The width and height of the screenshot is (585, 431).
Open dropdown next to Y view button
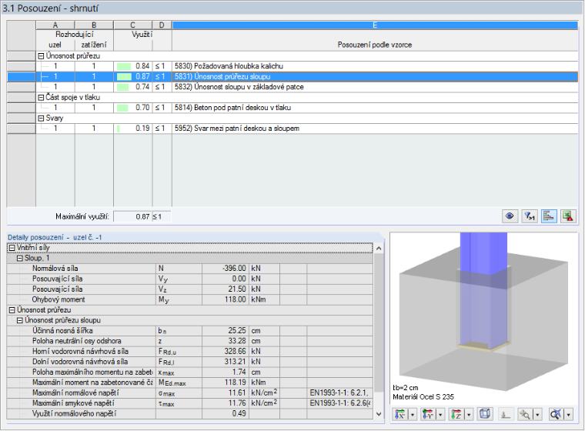tap(440, 414)
